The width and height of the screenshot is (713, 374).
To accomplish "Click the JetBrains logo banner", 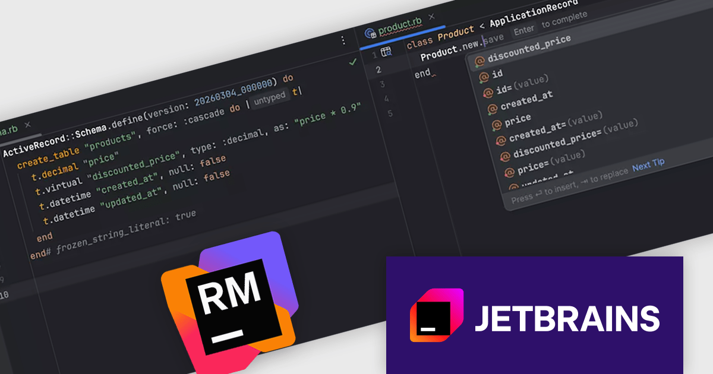I will coord(535,315).
